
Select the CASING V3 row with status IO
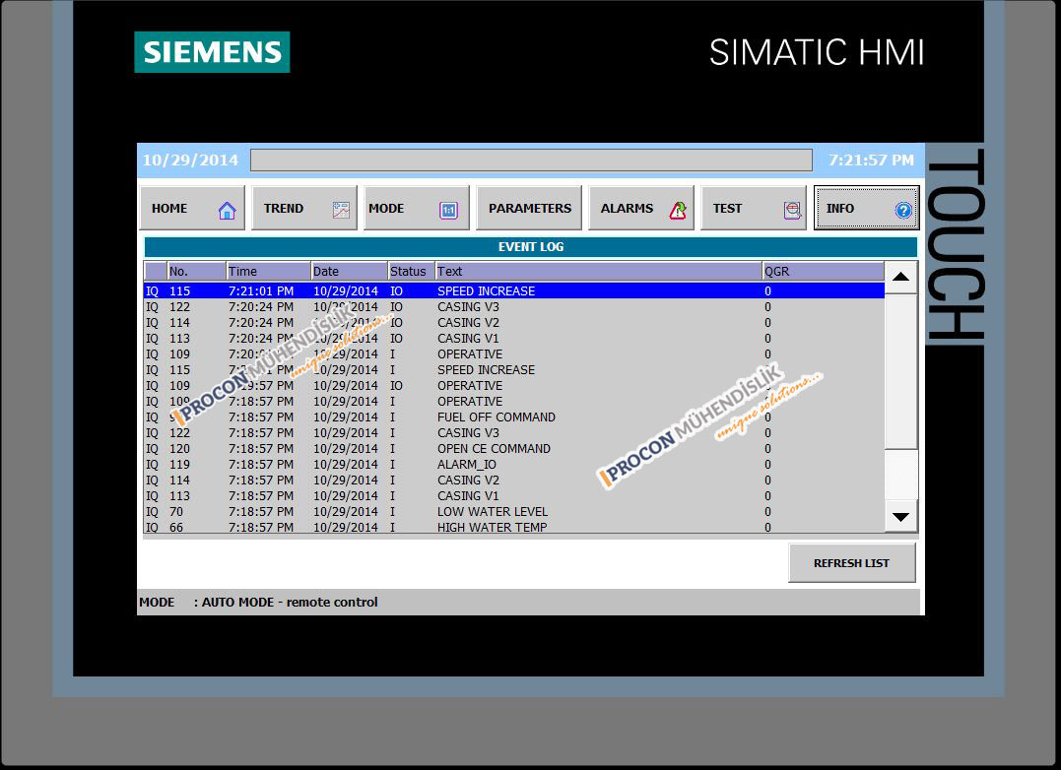coord(514,307)
